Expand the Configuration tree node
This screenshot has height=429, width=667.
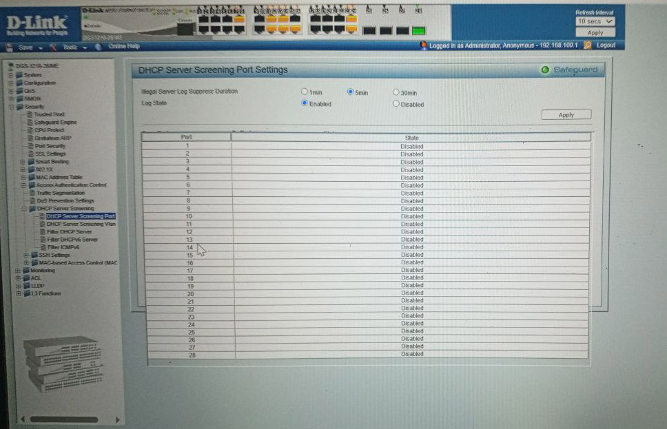pos(11,83)
